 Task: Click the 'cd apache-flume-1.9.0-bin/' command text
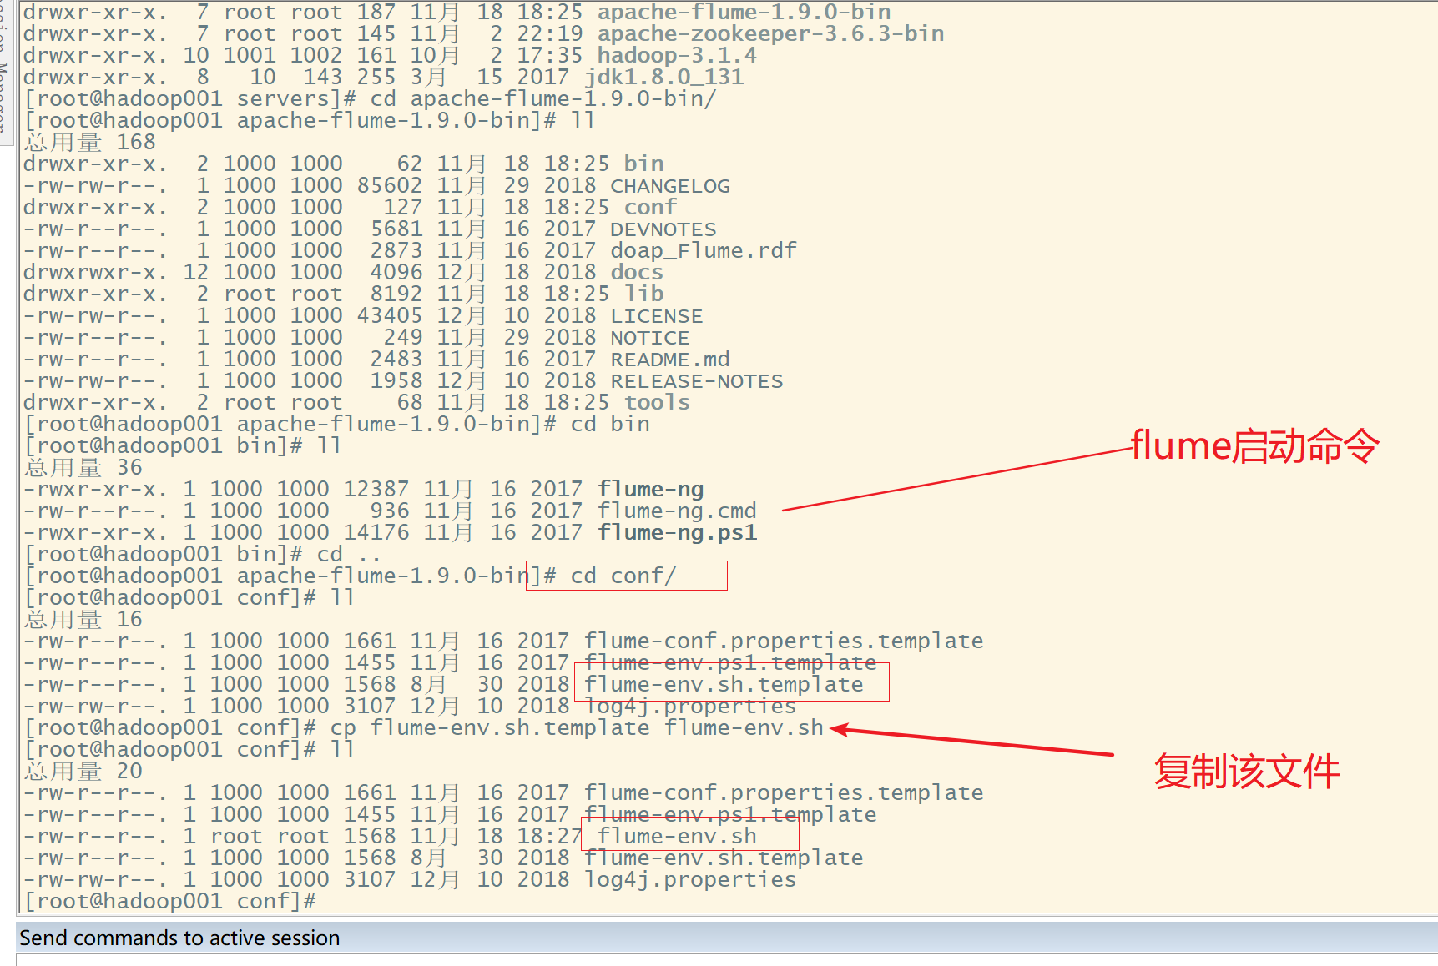coord(543,99)
